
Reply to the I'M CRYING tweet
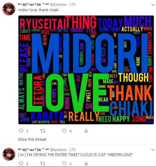(21, 163)
